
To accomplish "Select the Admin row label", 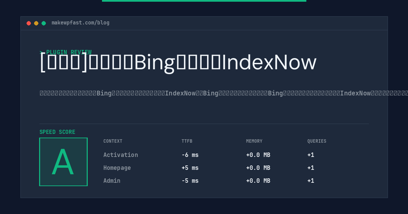I will 112,181.
